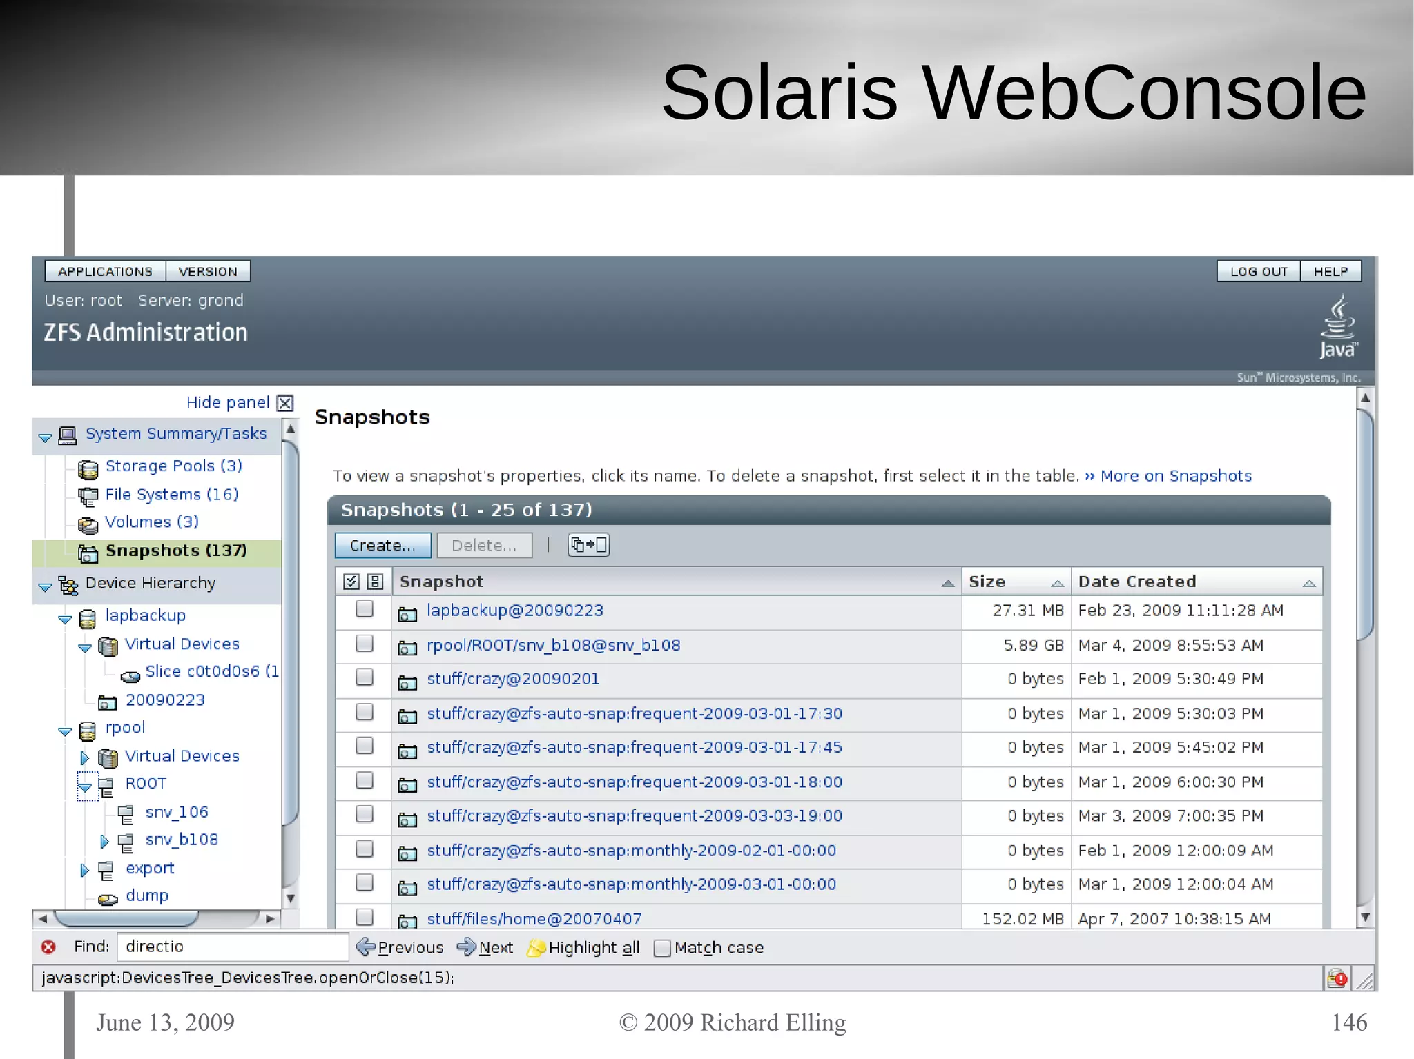Image resolution: width=1414 pixels, height=1059 pixels.
Task: Click the Highlight all marker icon
Action: pos(536,948)
